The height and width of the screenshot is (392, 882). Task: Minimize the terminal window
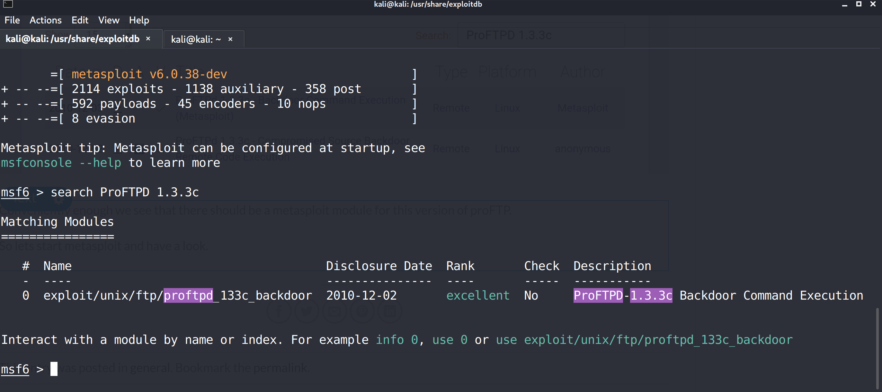coord(844,5)
